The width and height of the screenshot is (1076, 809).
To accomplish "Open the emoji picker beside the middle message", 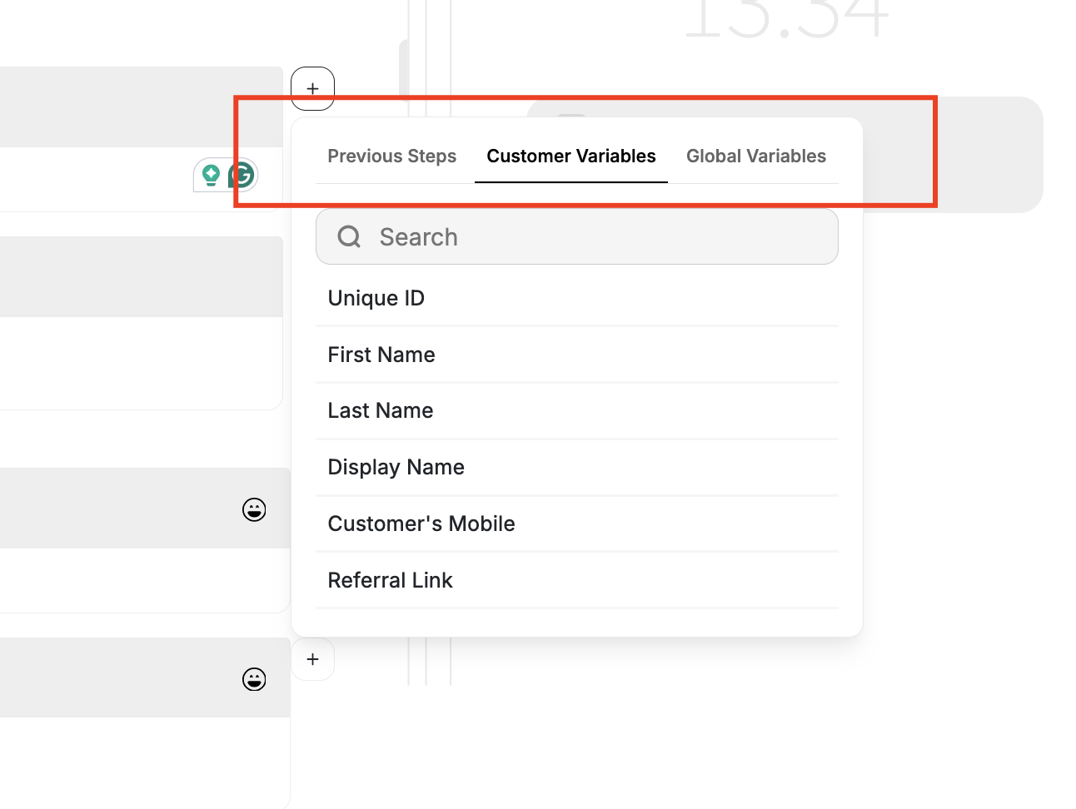I will pos(254,509).
